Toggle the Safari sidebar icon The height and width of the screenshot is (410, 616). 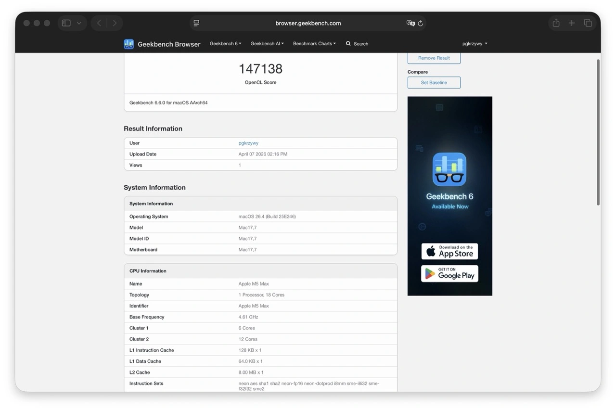coord(66,23)
